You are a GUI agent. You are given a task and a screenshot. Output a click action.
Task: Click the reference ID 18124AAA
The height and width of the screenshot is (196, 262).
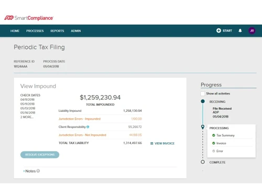click(20, 66)
